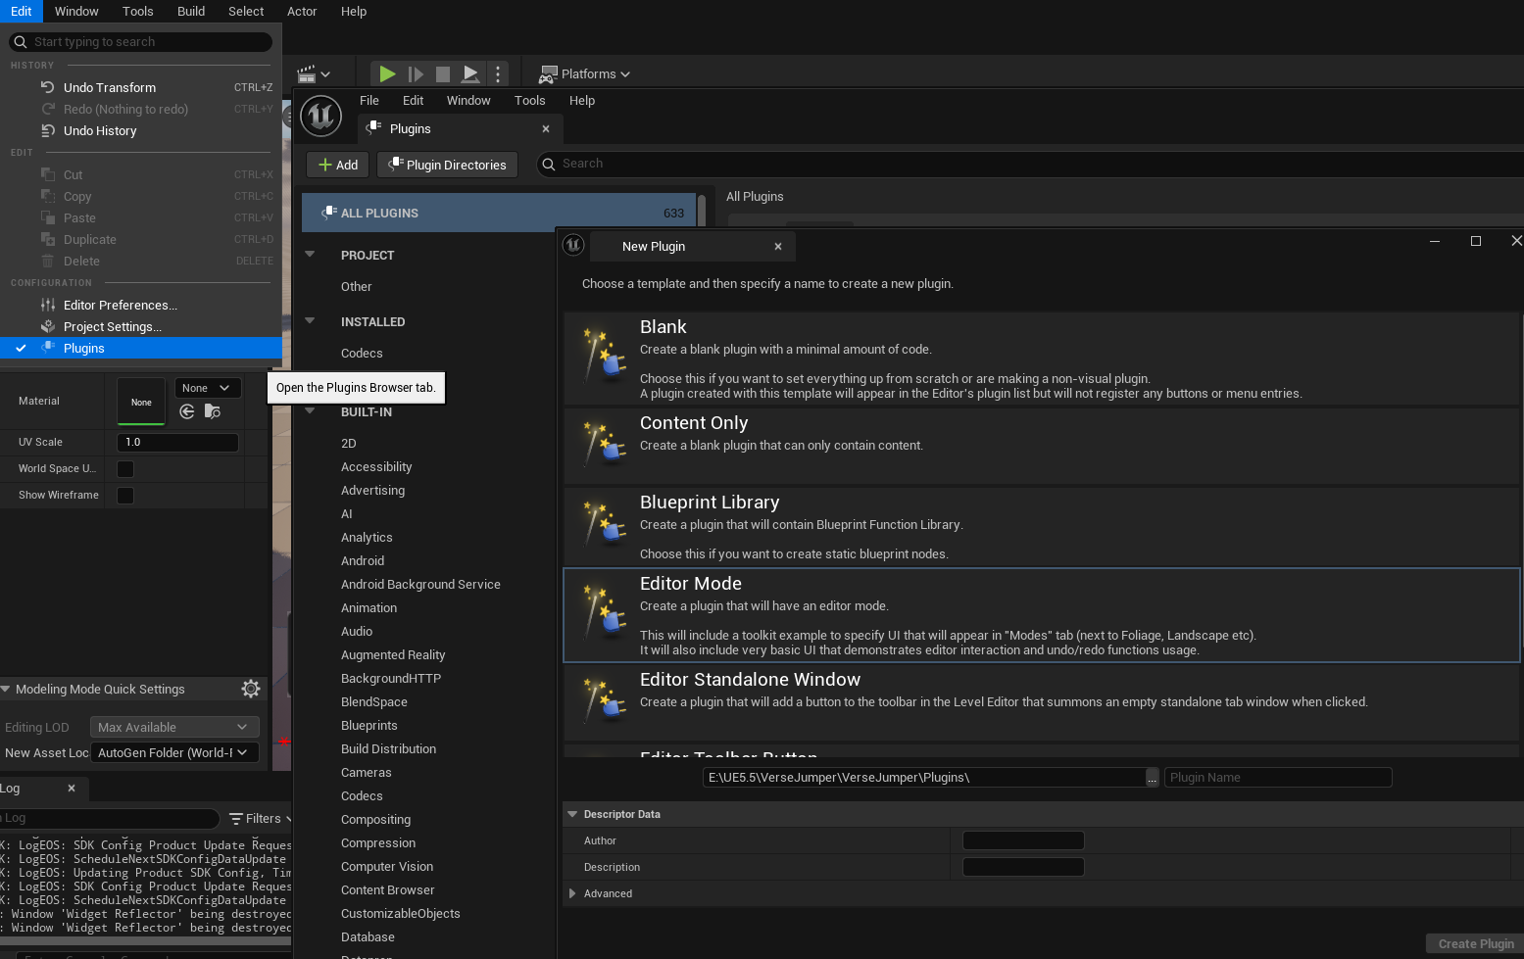This screenshot has height=959, width=1524.
Task: Collapse the INSTALLED plugins category
Action: [310, 320]
